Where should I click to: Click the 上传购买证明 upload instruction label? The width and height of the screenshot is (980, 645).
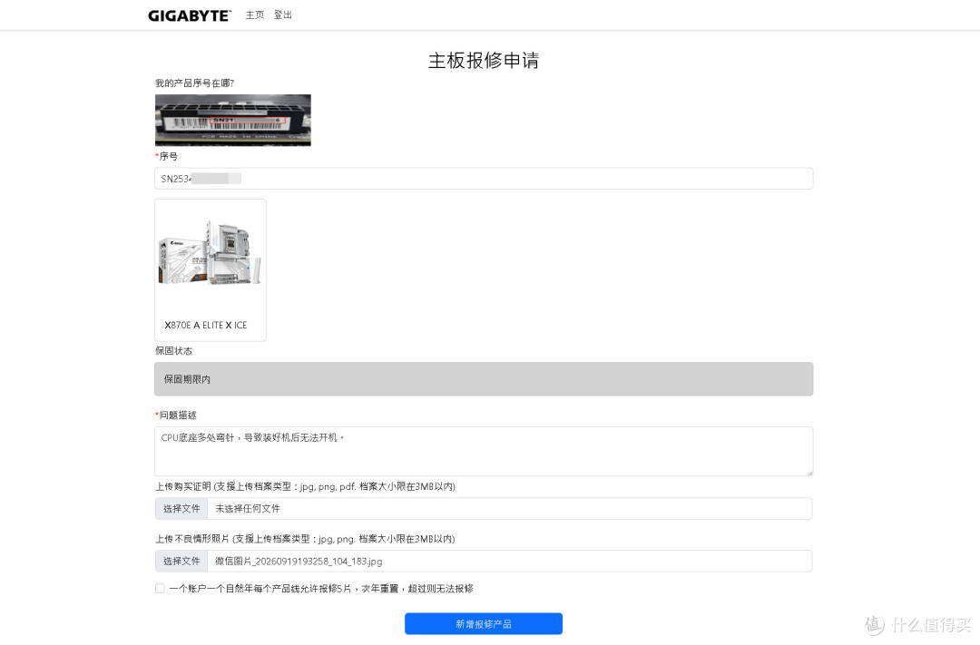click(x=305, y=486)
